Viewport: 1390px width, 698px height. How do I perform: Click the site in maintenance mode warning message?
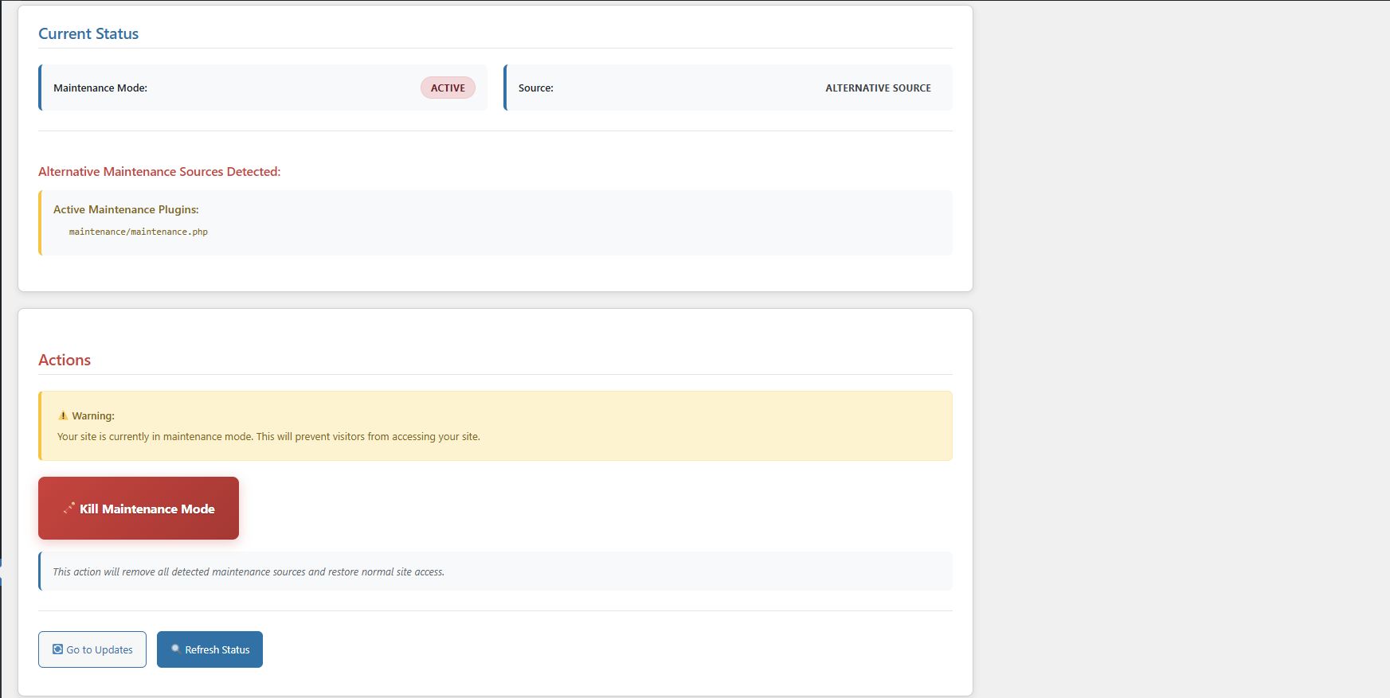268,436
